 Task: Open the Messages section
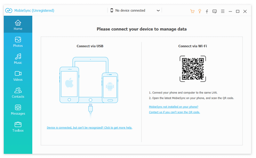(18, 110)
